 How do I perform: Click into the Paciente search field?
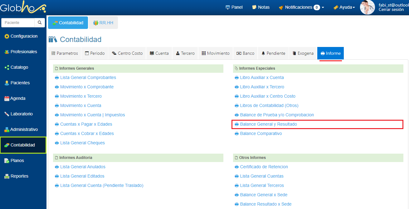(x=18, y=23)
